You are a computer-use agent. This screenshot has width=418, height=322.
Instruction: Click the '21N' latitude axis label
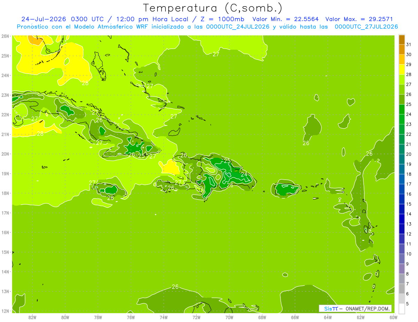5,134
